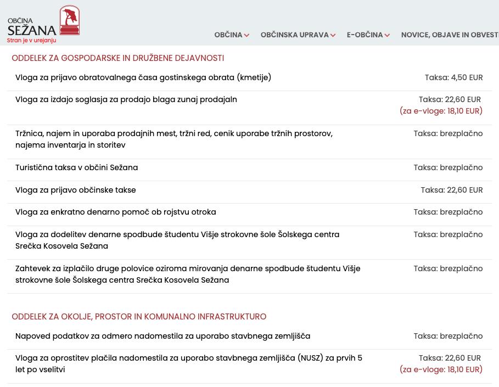The height and width of the screenshot is (387, 499).
Task: Expand the OBČINA menu chevron
Action: coord(246,35)
